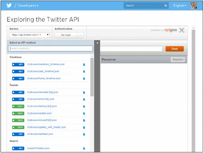Click doc icon for user_timeline.json
204x153 pixels.
tap(84, 71)
